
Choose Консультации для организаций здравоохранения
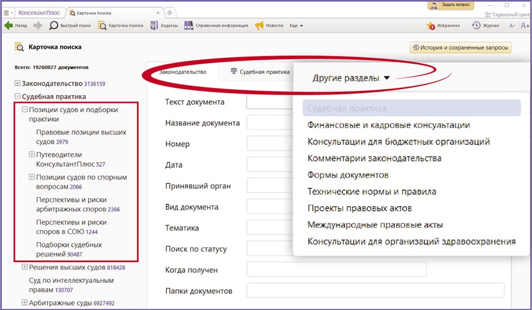[x=411, y=242]
